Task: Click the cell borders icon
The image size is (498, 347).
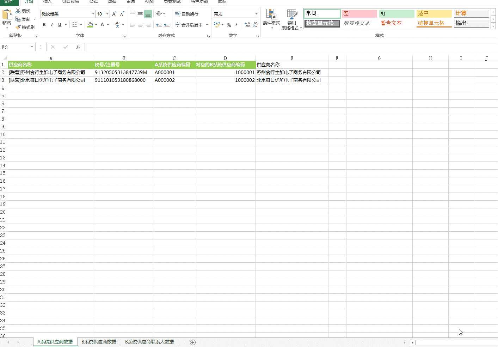Action: click(75, 25)
